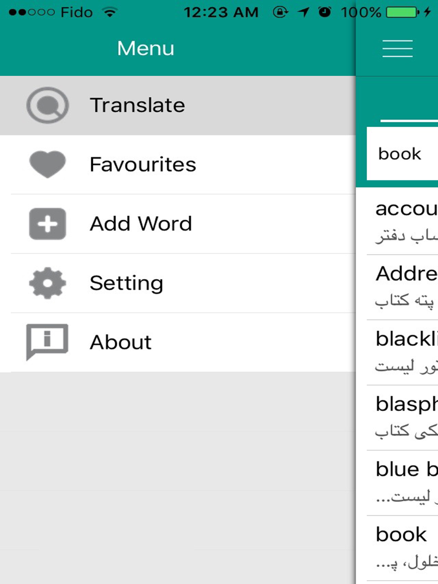
Task: Close menu with hamburger icon
Action: tap(397, 49)
